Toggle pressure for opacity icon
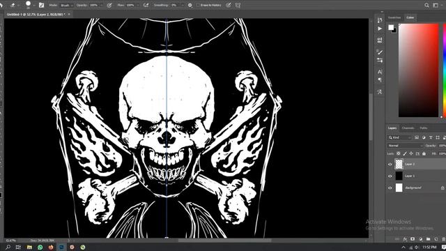 point(109,6)
